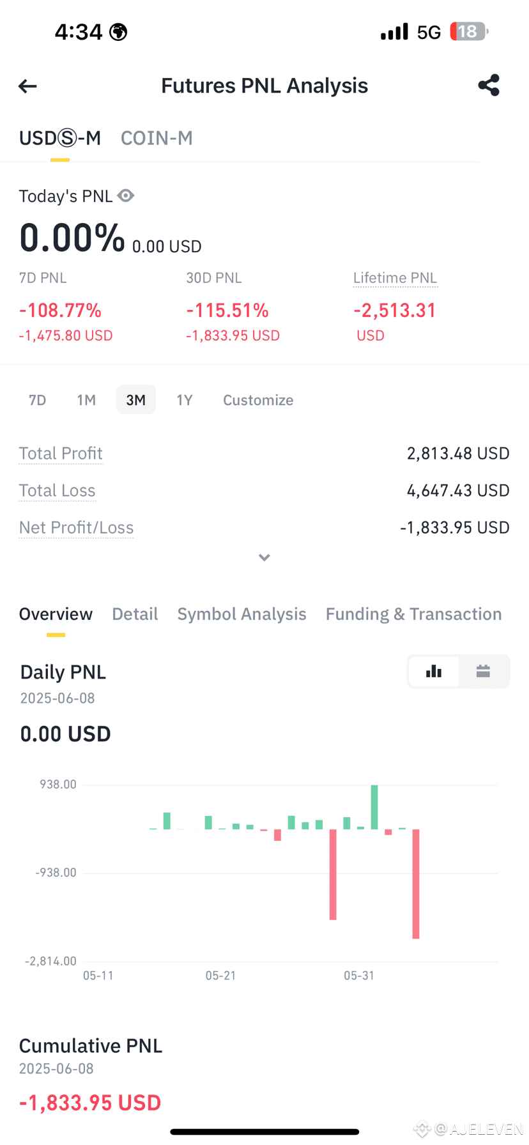Choose the 1M time range
This screenshot has width=529, height=1145.
pyautogui.click(x=86, y=400)
